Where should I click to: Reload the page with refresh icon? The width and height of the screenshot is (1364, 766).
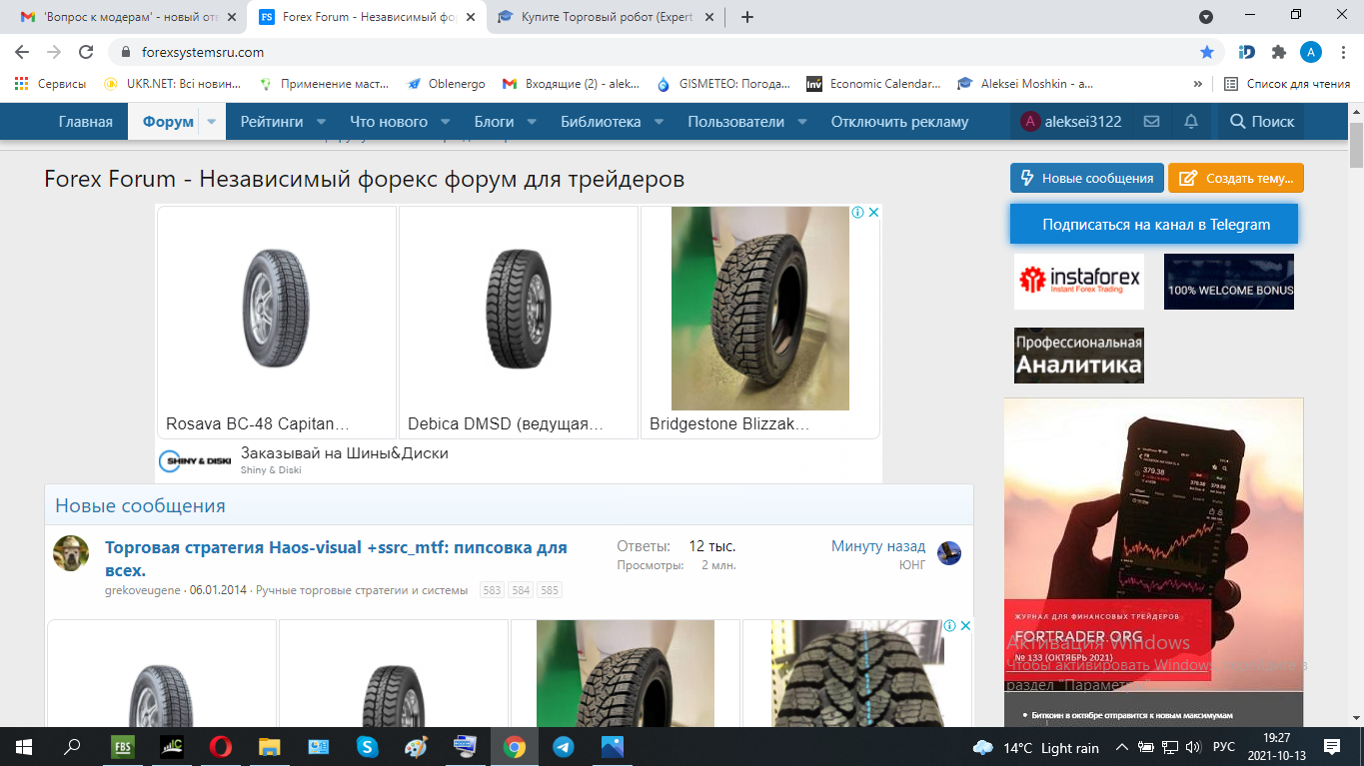[86, 52]
